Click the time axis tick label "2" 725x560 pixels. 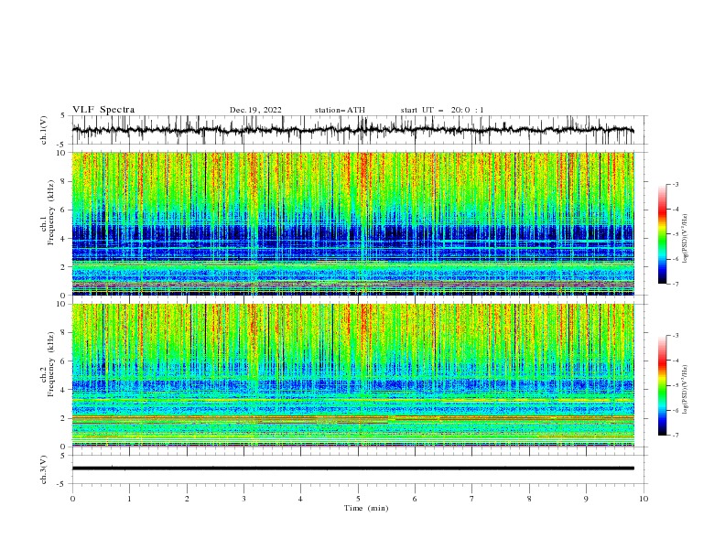coord(187,499)
